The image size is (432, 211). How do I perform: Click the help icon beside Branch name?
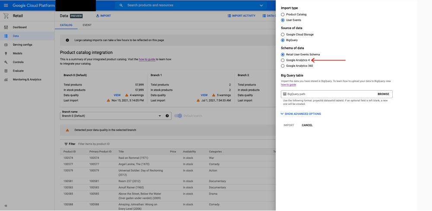[x=167, y=116]
